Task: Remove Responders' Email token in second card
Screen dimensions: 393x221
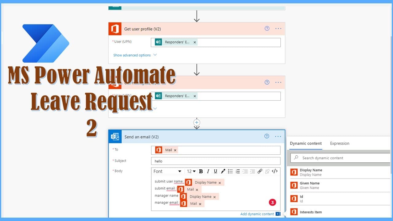Action: (195, 96)
